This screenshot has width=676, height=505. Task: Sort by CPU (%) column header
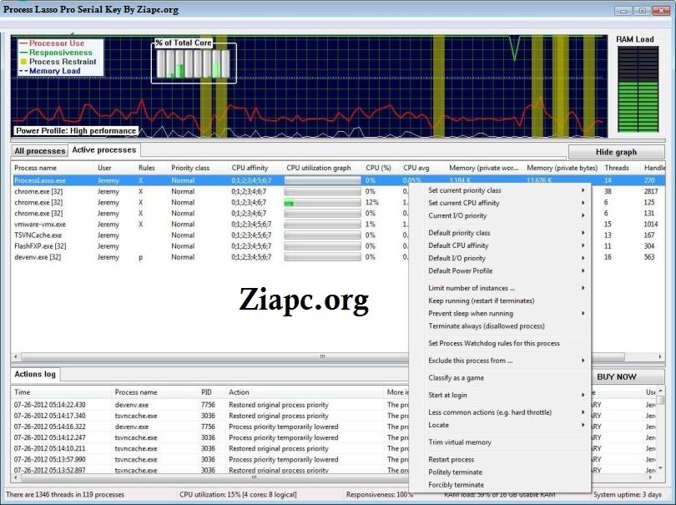(378, 168)
